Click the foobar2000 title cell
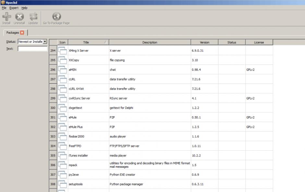This screenshot has width=305, height=192. [x=89, y=136]
